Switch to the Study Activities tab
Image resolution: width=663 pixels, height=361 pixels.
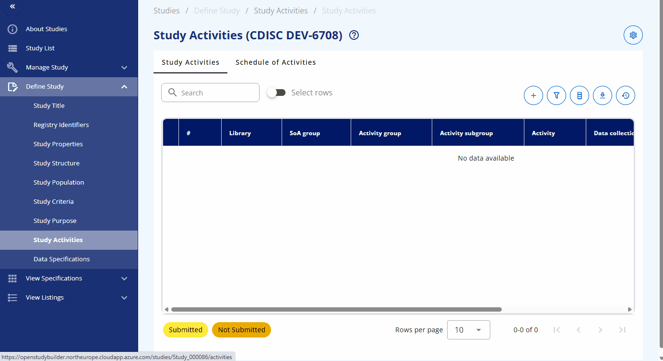pos(190,62)
